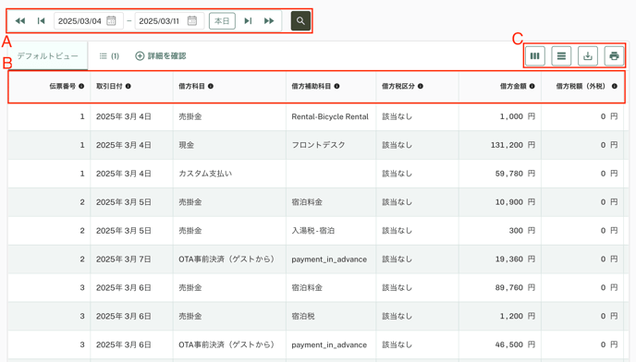Click the download export icon
The image size is (636, 362).
588,56
